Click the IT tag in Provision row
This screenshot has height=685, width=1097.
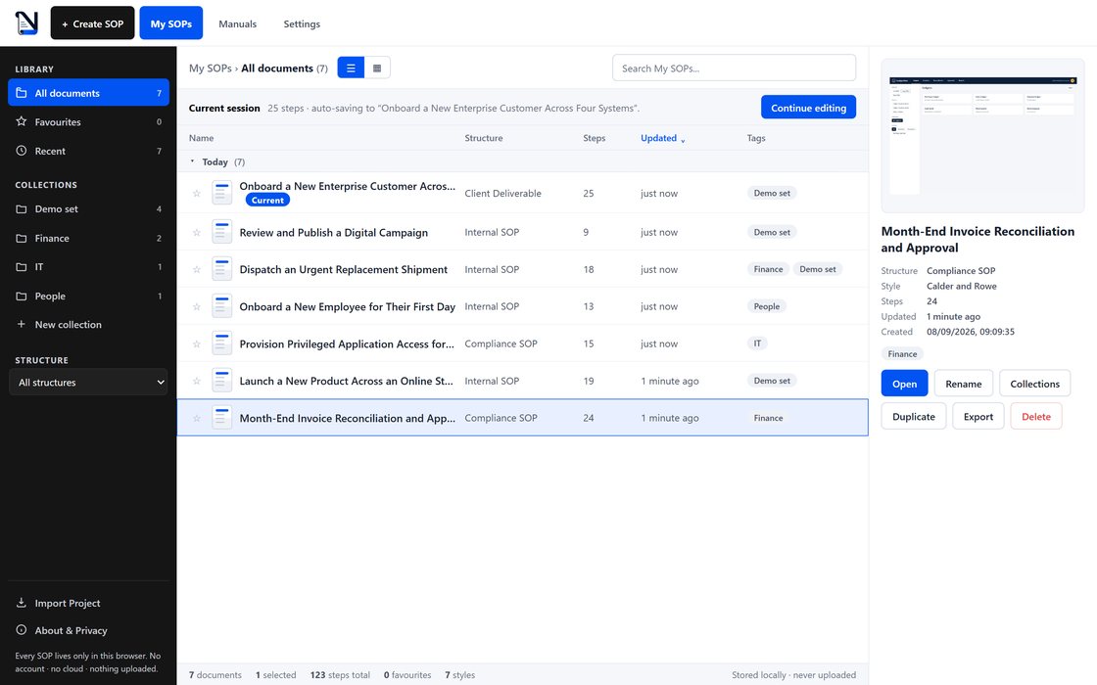click(x=757, y=343)
